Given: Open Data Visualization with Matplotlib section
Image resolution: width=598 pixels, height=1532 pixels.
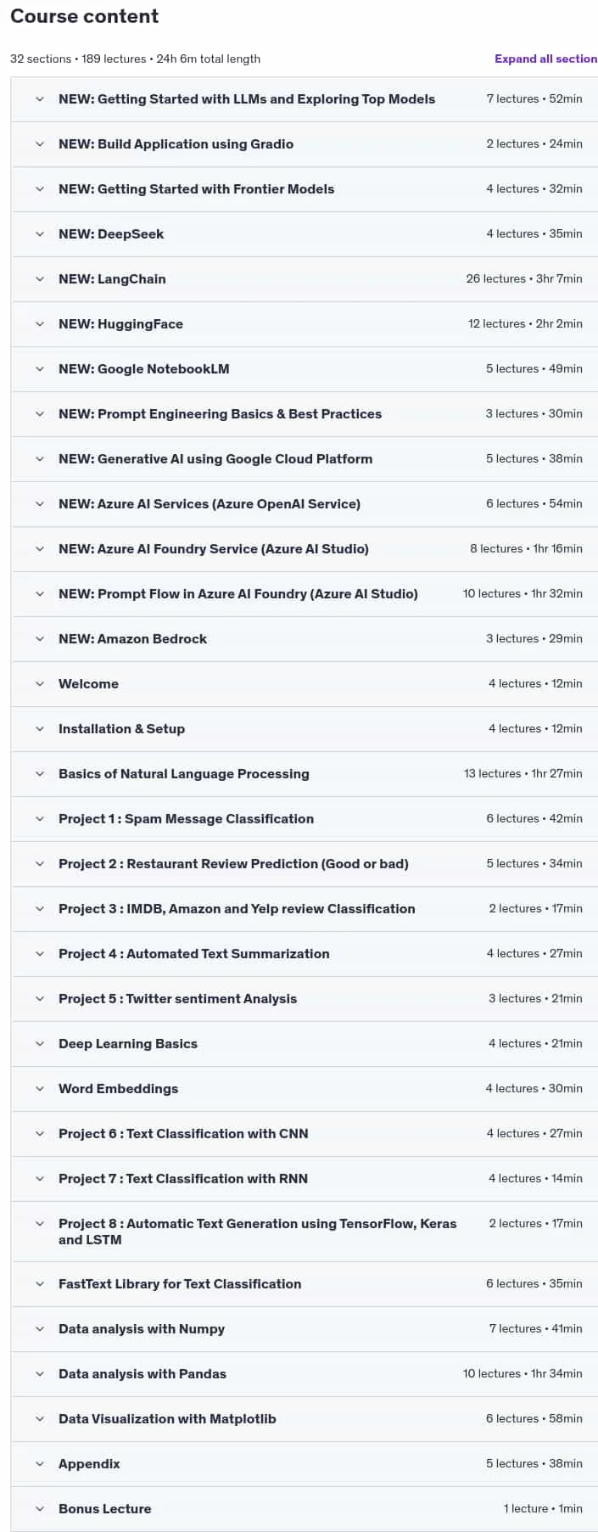Looking at the screenshot, I should coord(304,1419).
